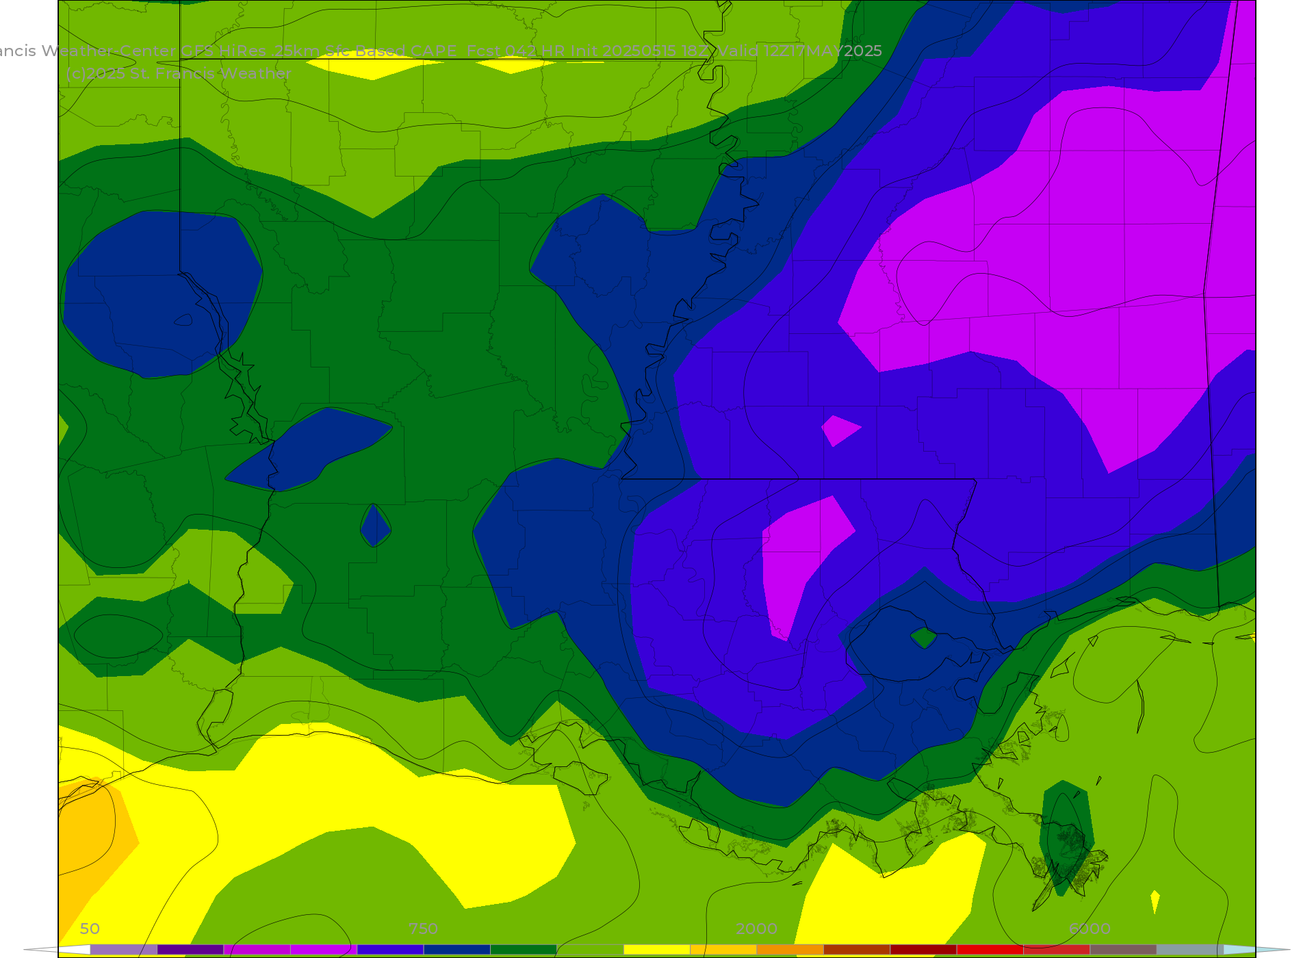Click the "(c)2025 St. Francis Weather" copyright text
Viewport: 1314px width, 958px height.
tap(179, 73)
